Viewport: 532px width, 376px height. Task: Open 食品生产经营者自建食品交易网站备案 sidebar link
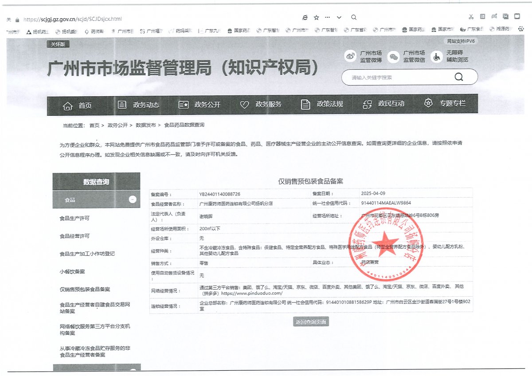94,308
